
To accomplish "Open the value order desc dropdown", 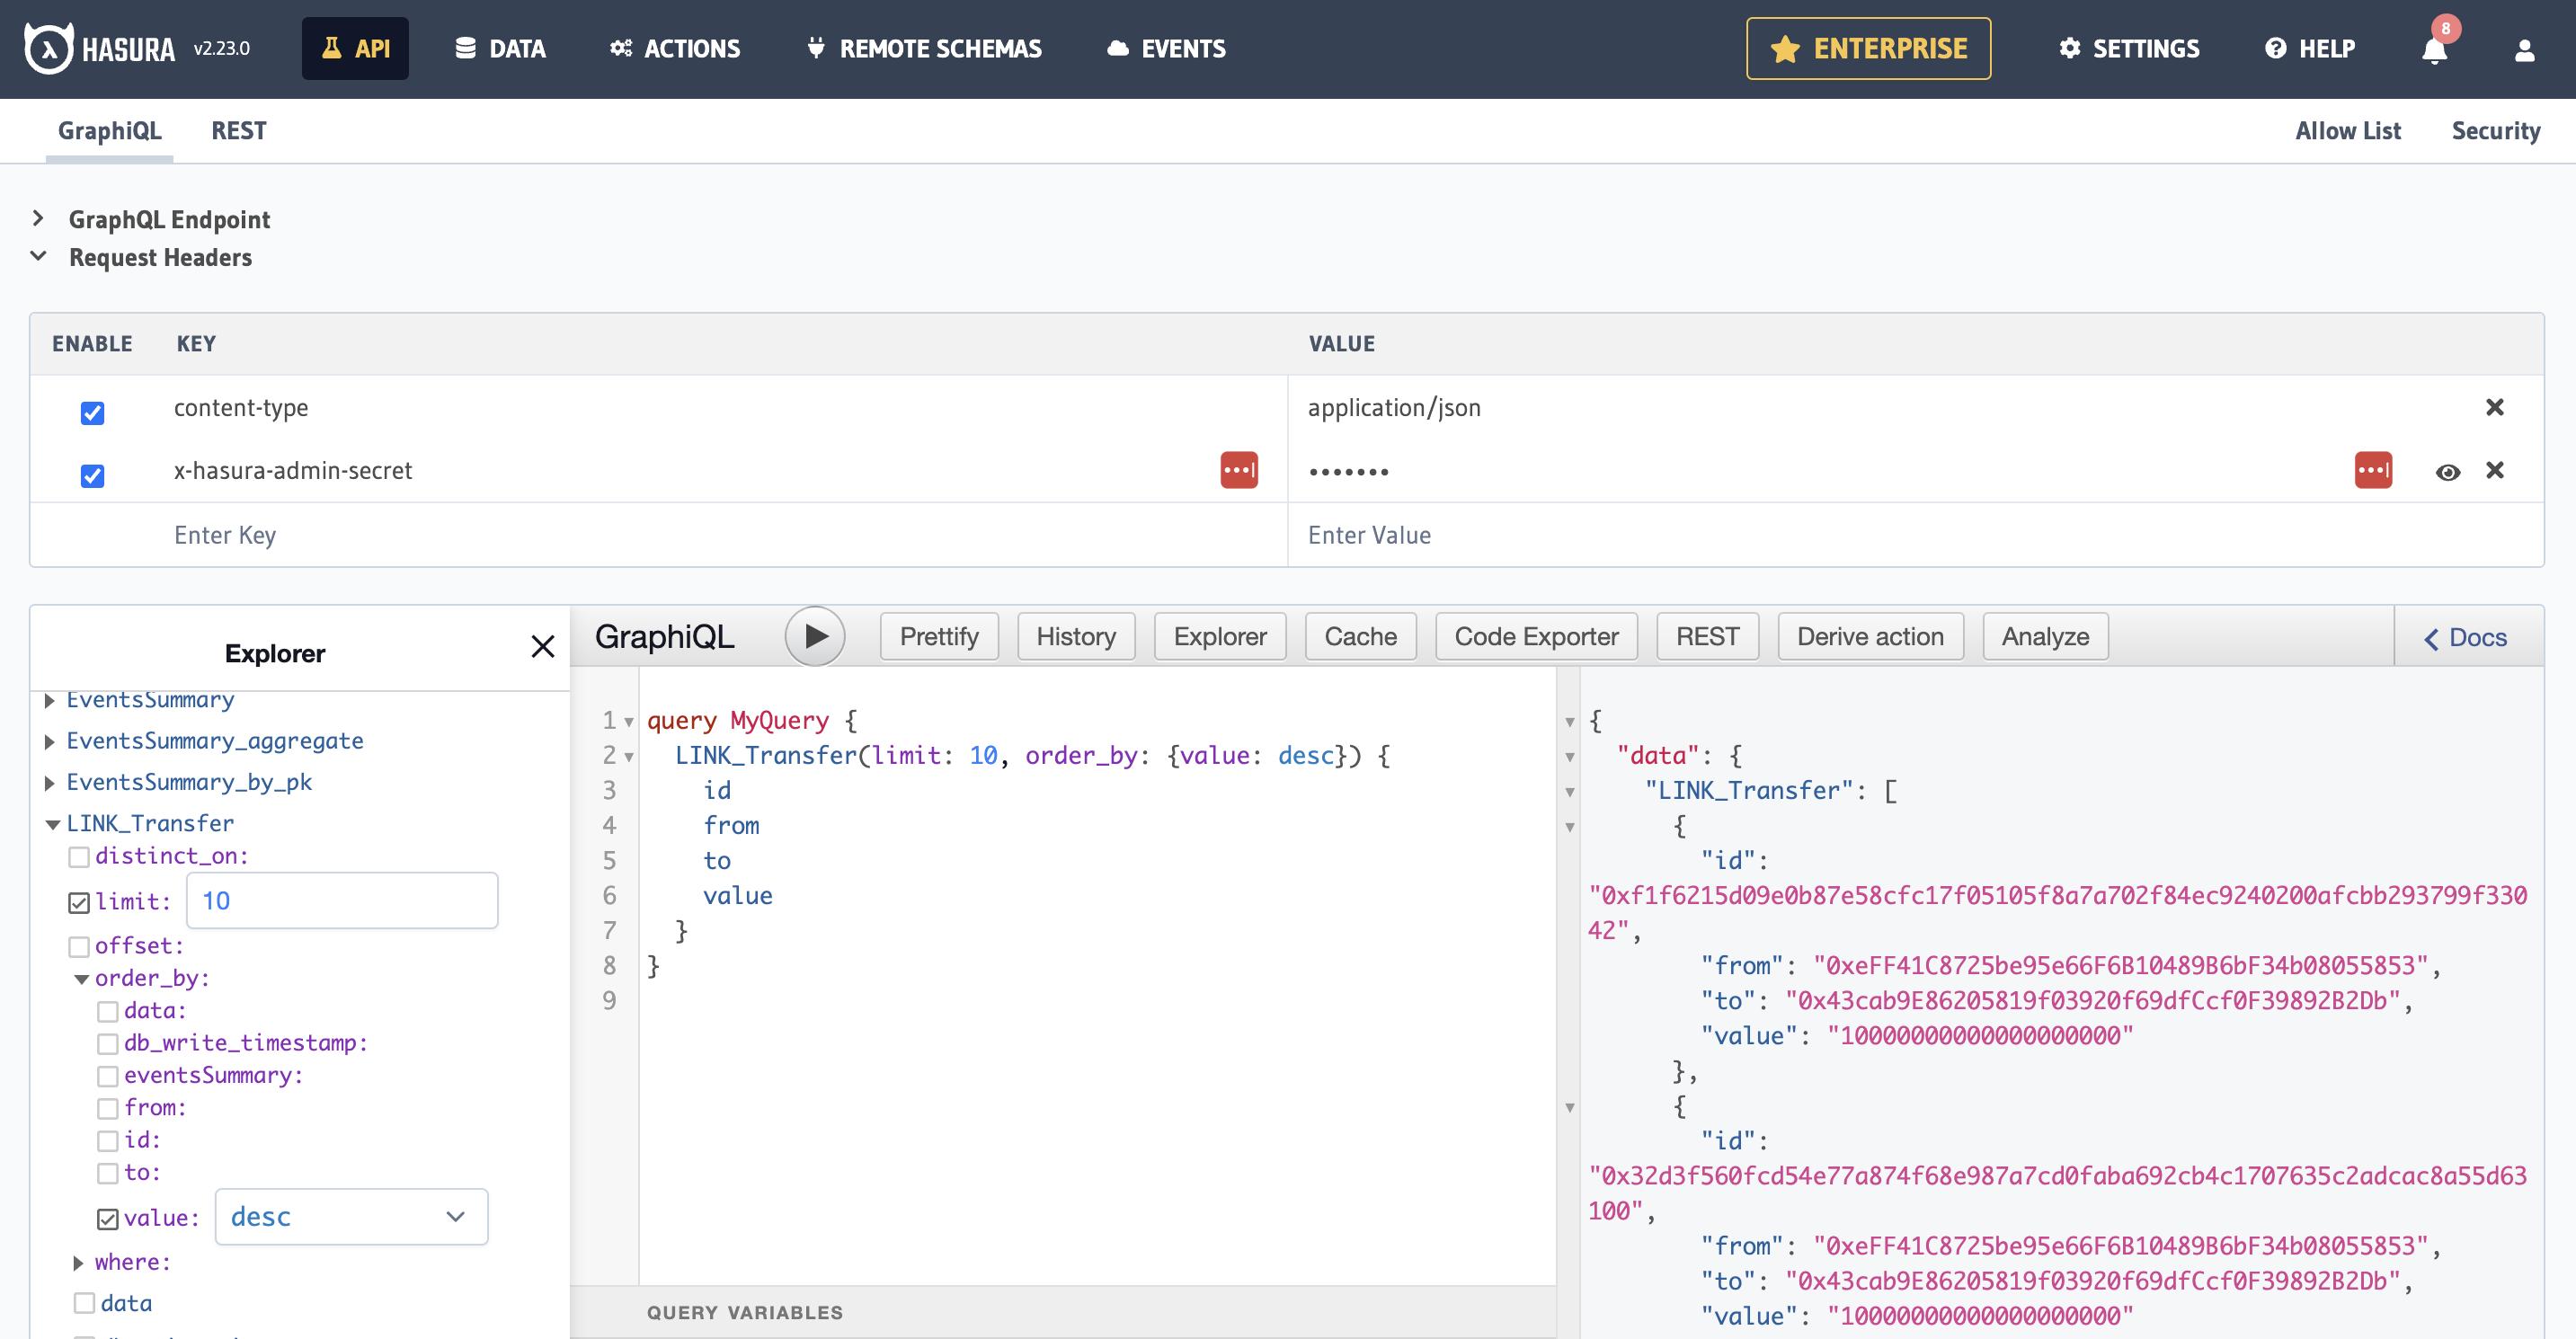I will pyautogui.click(x=351, y=1216).
